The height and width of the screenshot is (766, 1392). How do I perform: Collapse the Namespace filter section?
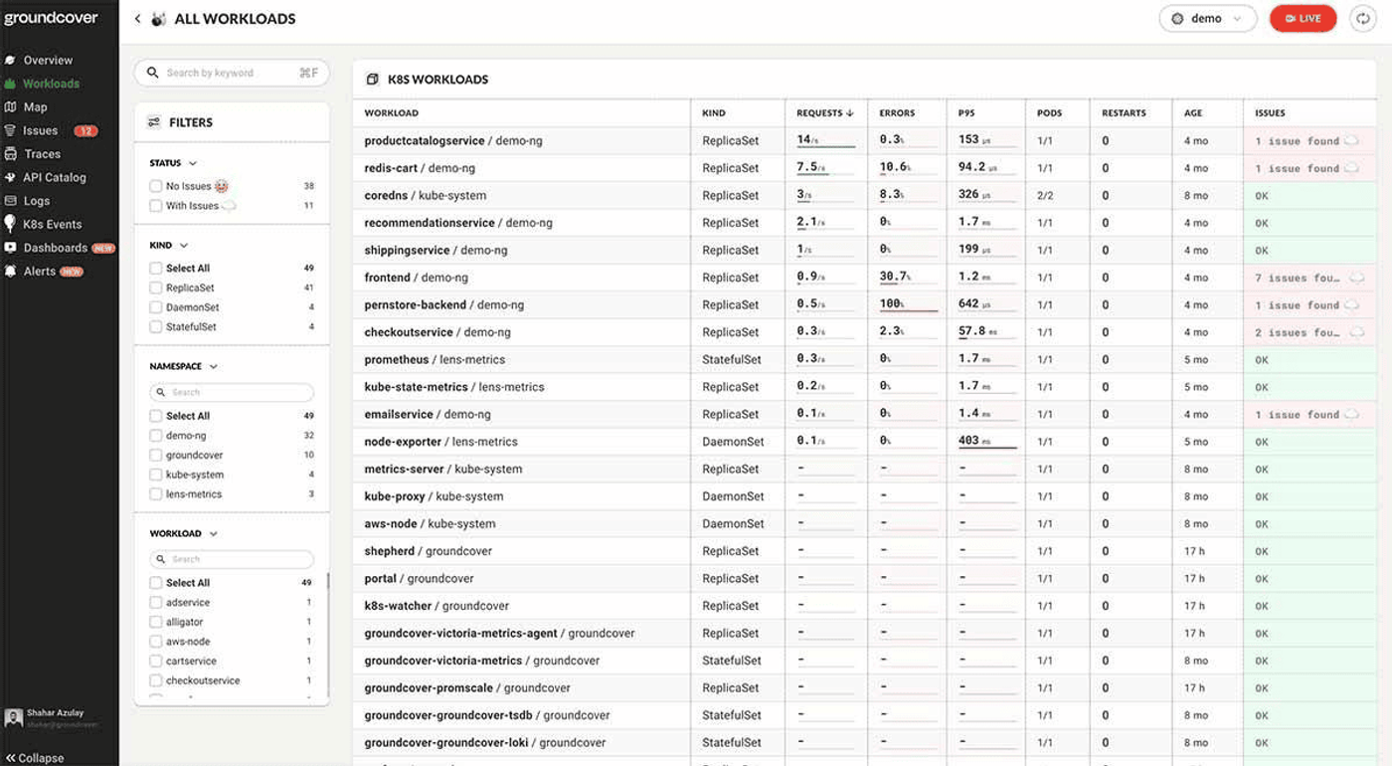pyautogui.click(x=214, y=366)
